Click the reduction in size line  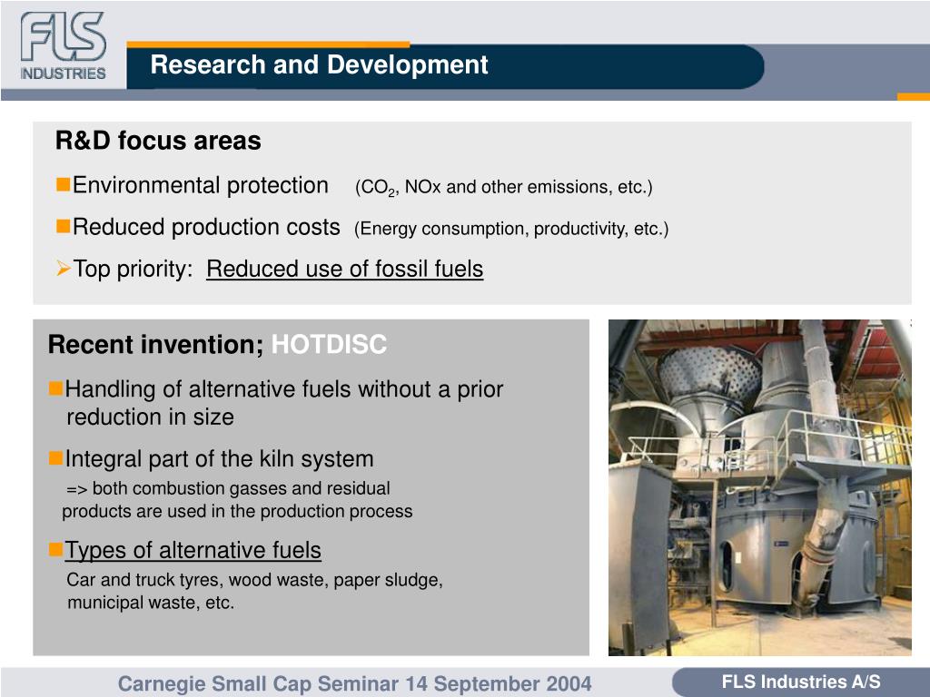tap(150, 417)
